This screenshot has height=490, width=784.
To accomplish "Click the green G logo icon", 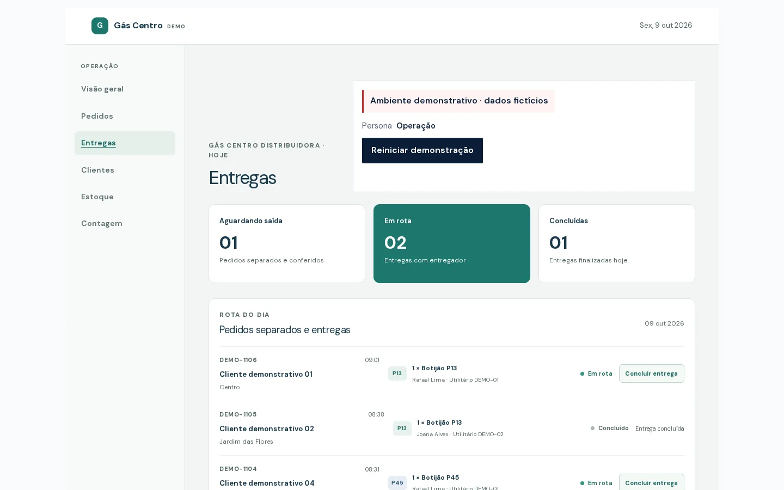I will tap(100, 26).
